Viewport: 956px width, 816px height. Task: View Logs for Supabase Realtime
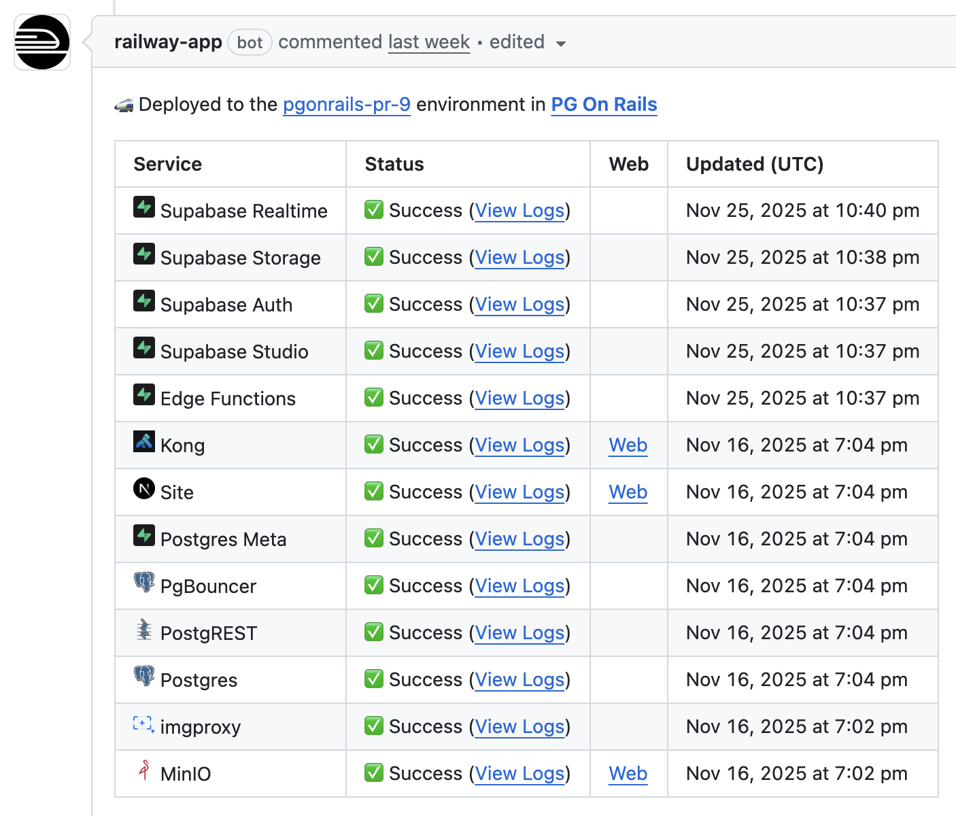pyautogui.click(x=519, y=211)
